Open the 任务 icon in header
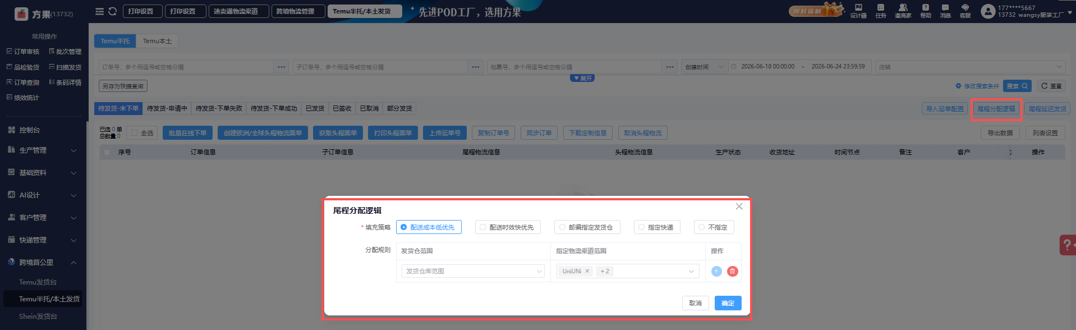This screenshot has height=330, width=1076. pyautogui.click(x=881, y=11)
